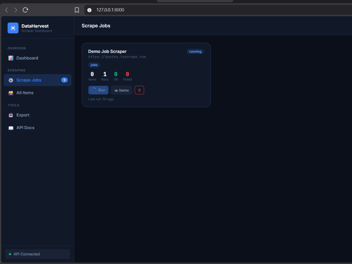The height and width of the screenshot is (264, 352).
Task: Click the All Items box icon
Action: [11, 93]
